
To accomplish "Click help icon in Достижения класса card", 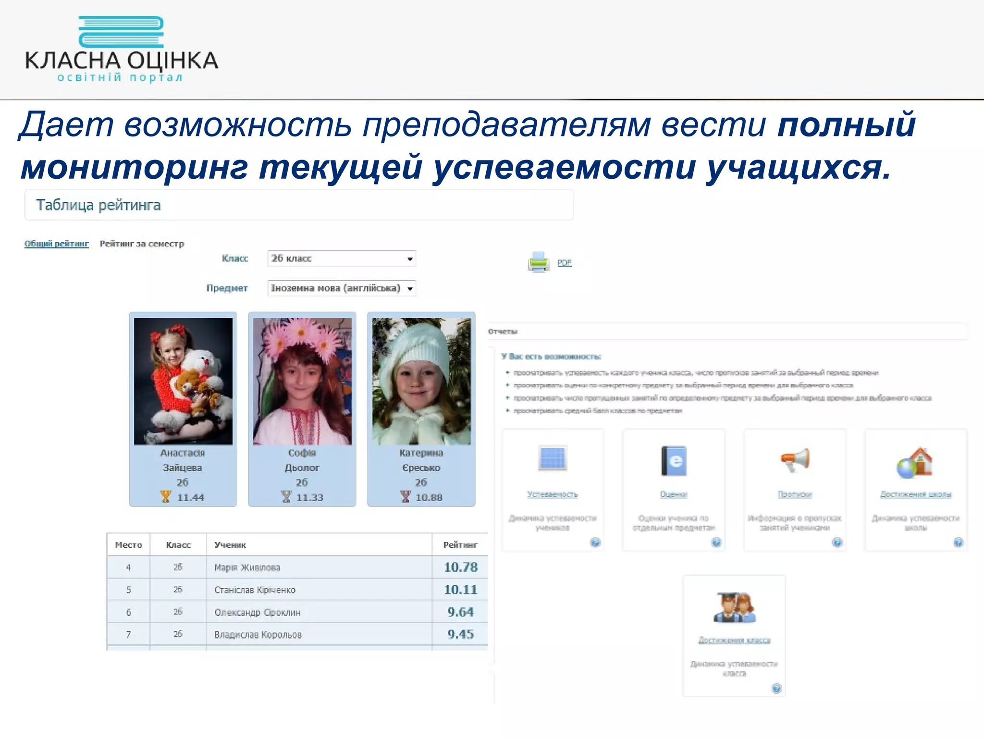I will point(777,688).
